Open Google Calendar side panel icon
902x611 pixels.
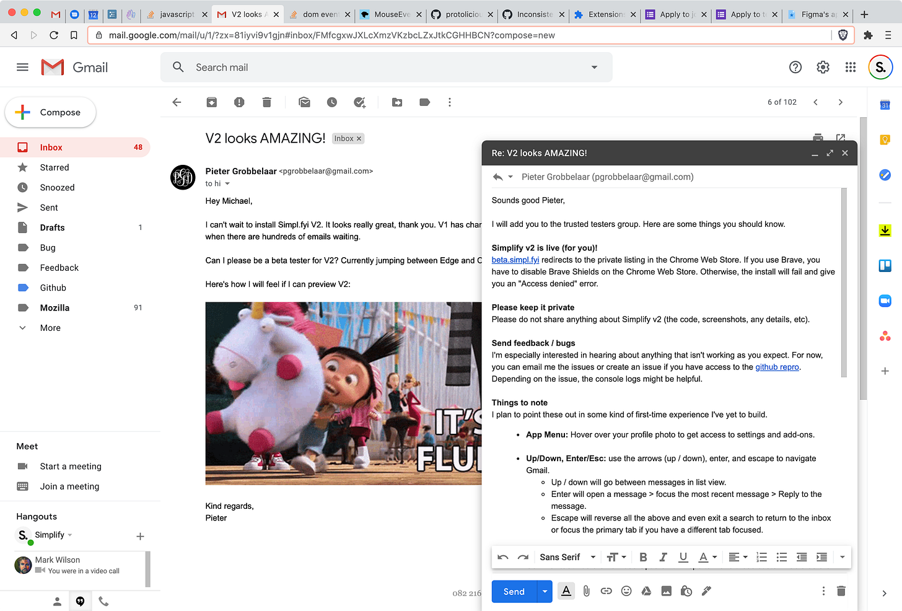click(x=885, y=105)
